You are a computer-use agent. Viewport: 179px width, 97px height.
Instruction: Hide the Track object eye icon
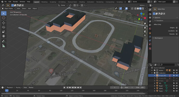[177, 91]
